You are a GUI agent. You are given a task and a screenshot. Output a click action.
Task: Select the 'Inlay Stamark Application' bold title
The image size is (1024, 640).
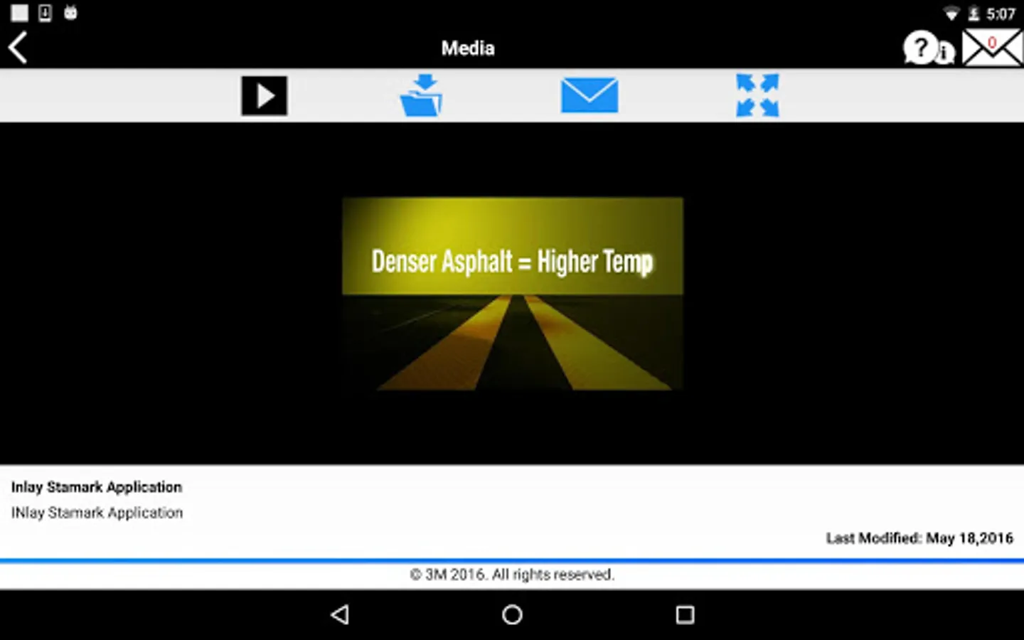[97, 487]
